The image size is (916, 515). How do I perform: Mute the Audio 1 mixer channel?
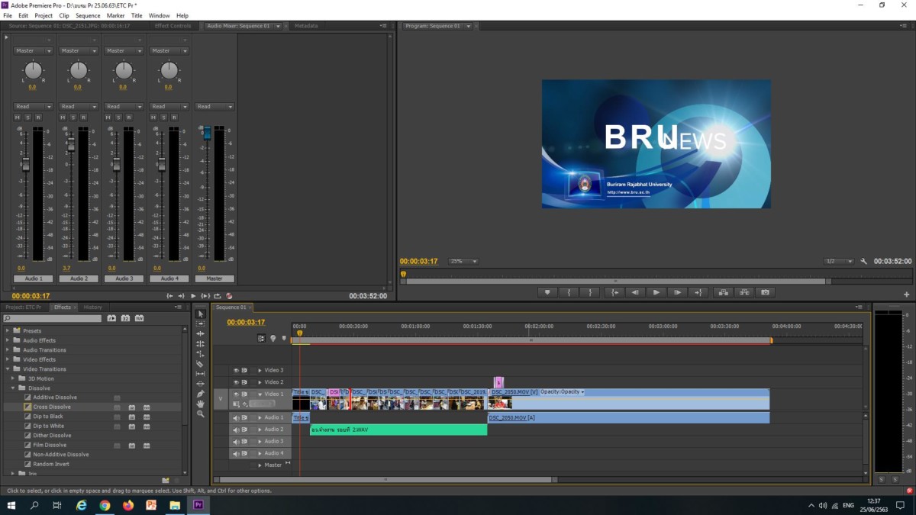18,117
